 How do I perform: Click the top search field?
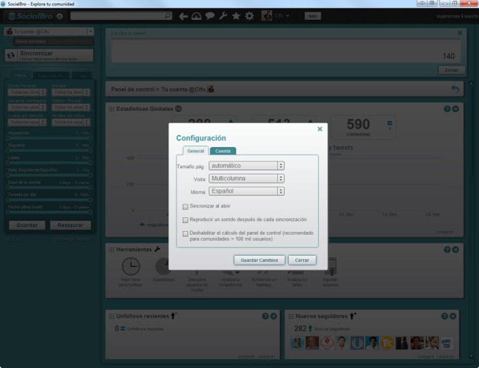point(121,15)
